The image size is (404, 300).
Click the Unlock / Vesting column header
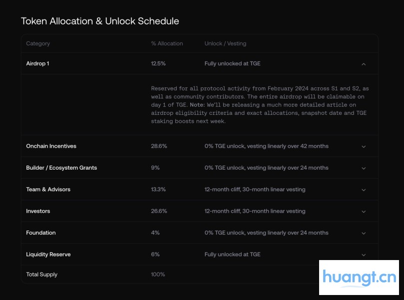pos(225,43)
